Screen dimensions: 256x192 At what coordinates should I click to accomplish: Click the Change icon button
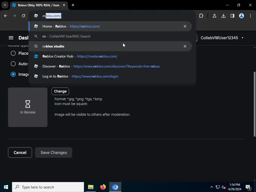coord(60,91)
